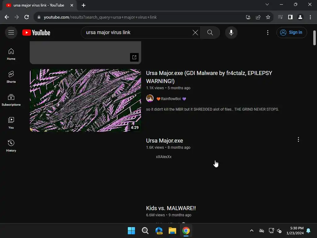This screenshot has width=317, height=238.
Task: Reload the page
Action: tap(27, 17)
